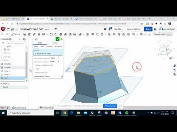Screen dimensions: 177x132
Task: Redo the last undone action
Action: (7, 34)
